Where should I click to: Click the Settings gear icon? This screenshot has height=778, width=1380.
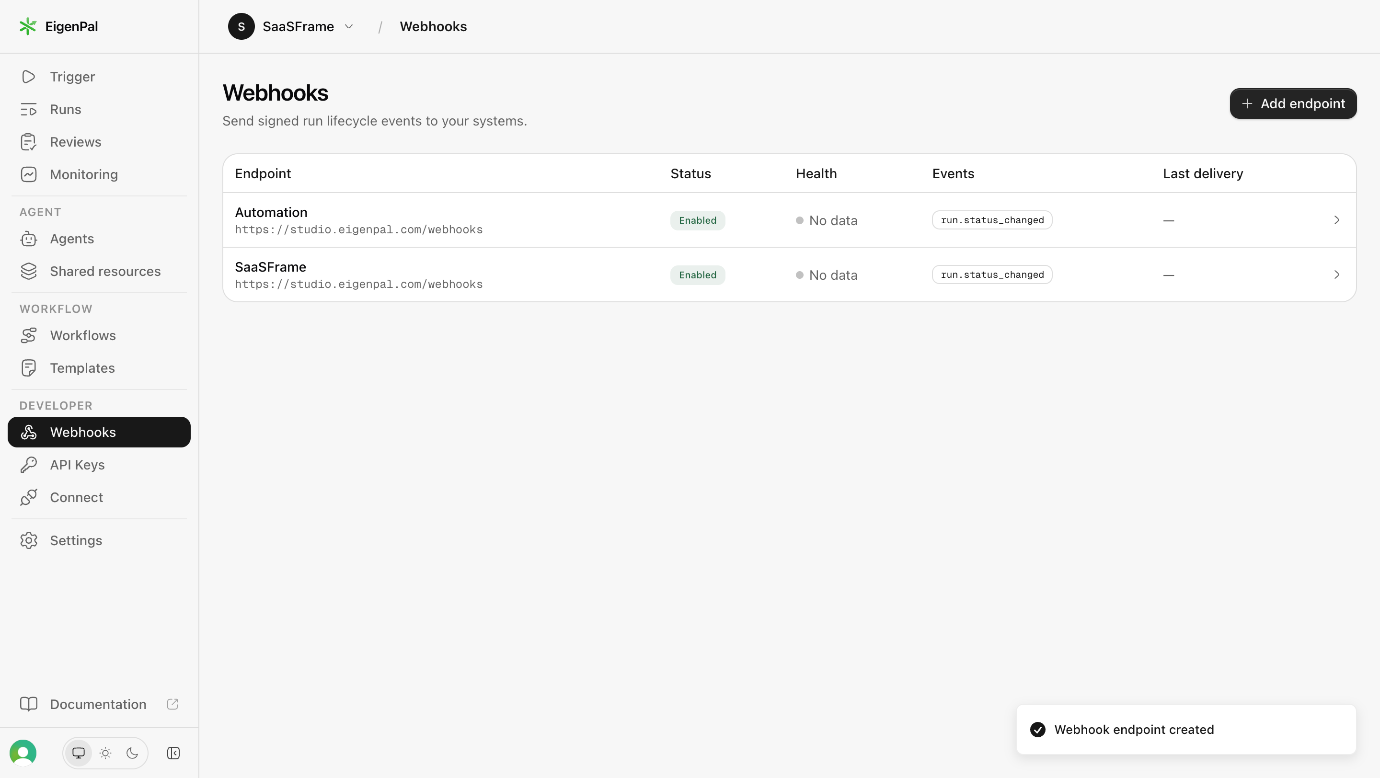coord(28,541)
